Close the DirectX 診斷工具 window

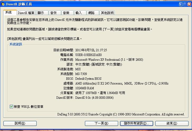(x=189, y=4)
